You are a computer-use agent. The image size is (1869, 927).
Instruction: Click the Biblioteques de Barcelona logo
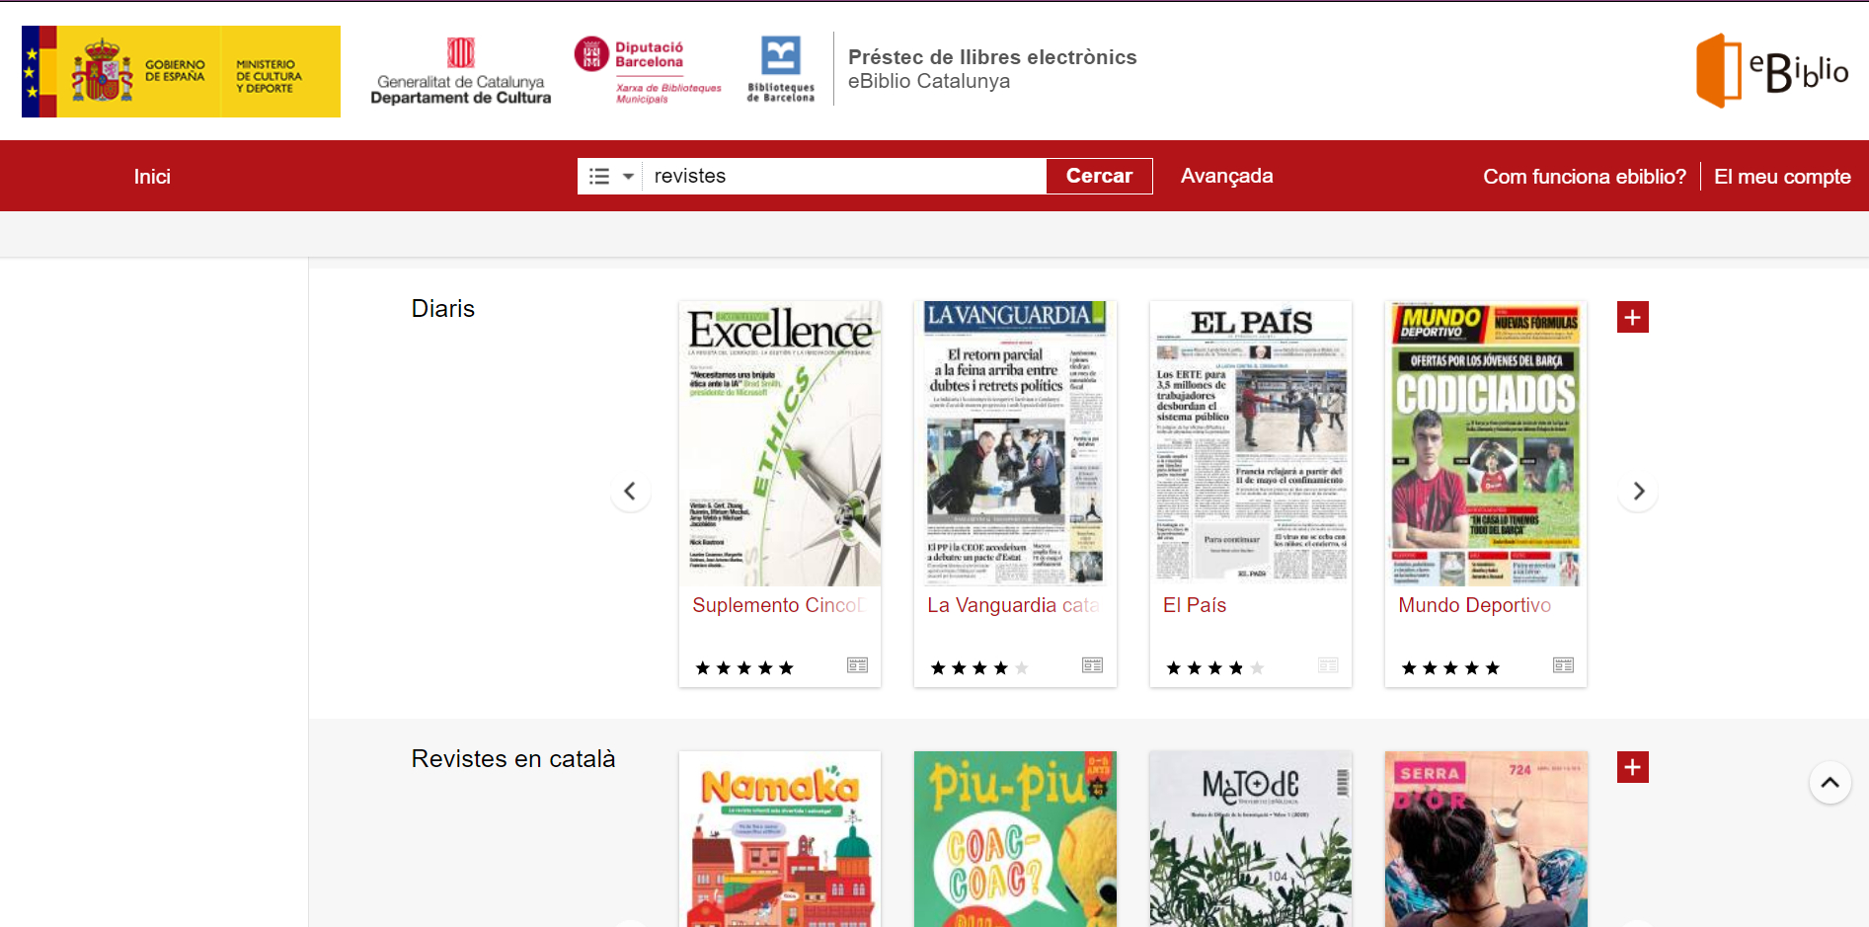pos(780,69)
